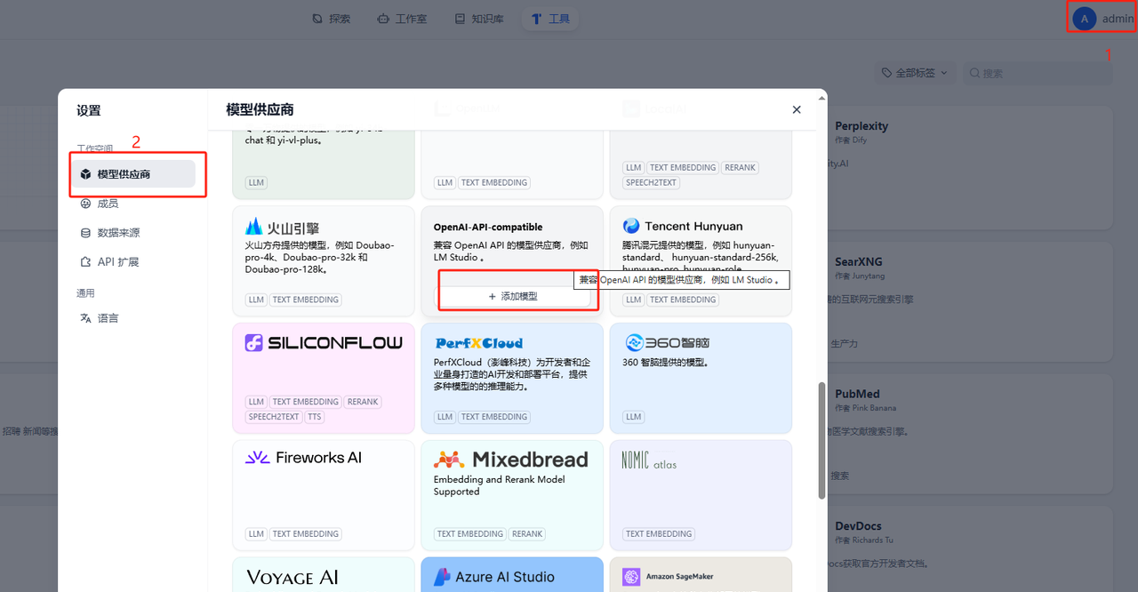Click the Fireworks AI logo

tap(303, 458)
